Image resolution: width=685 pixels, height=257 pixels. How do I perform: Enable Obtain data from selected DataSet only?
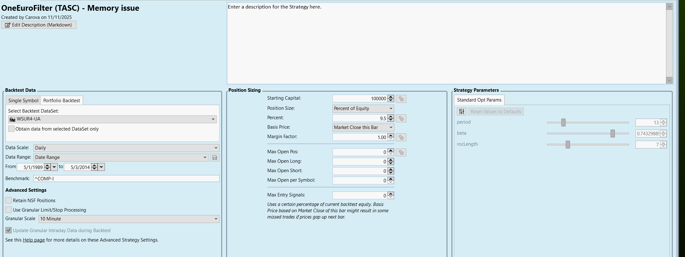pos(11,129)
